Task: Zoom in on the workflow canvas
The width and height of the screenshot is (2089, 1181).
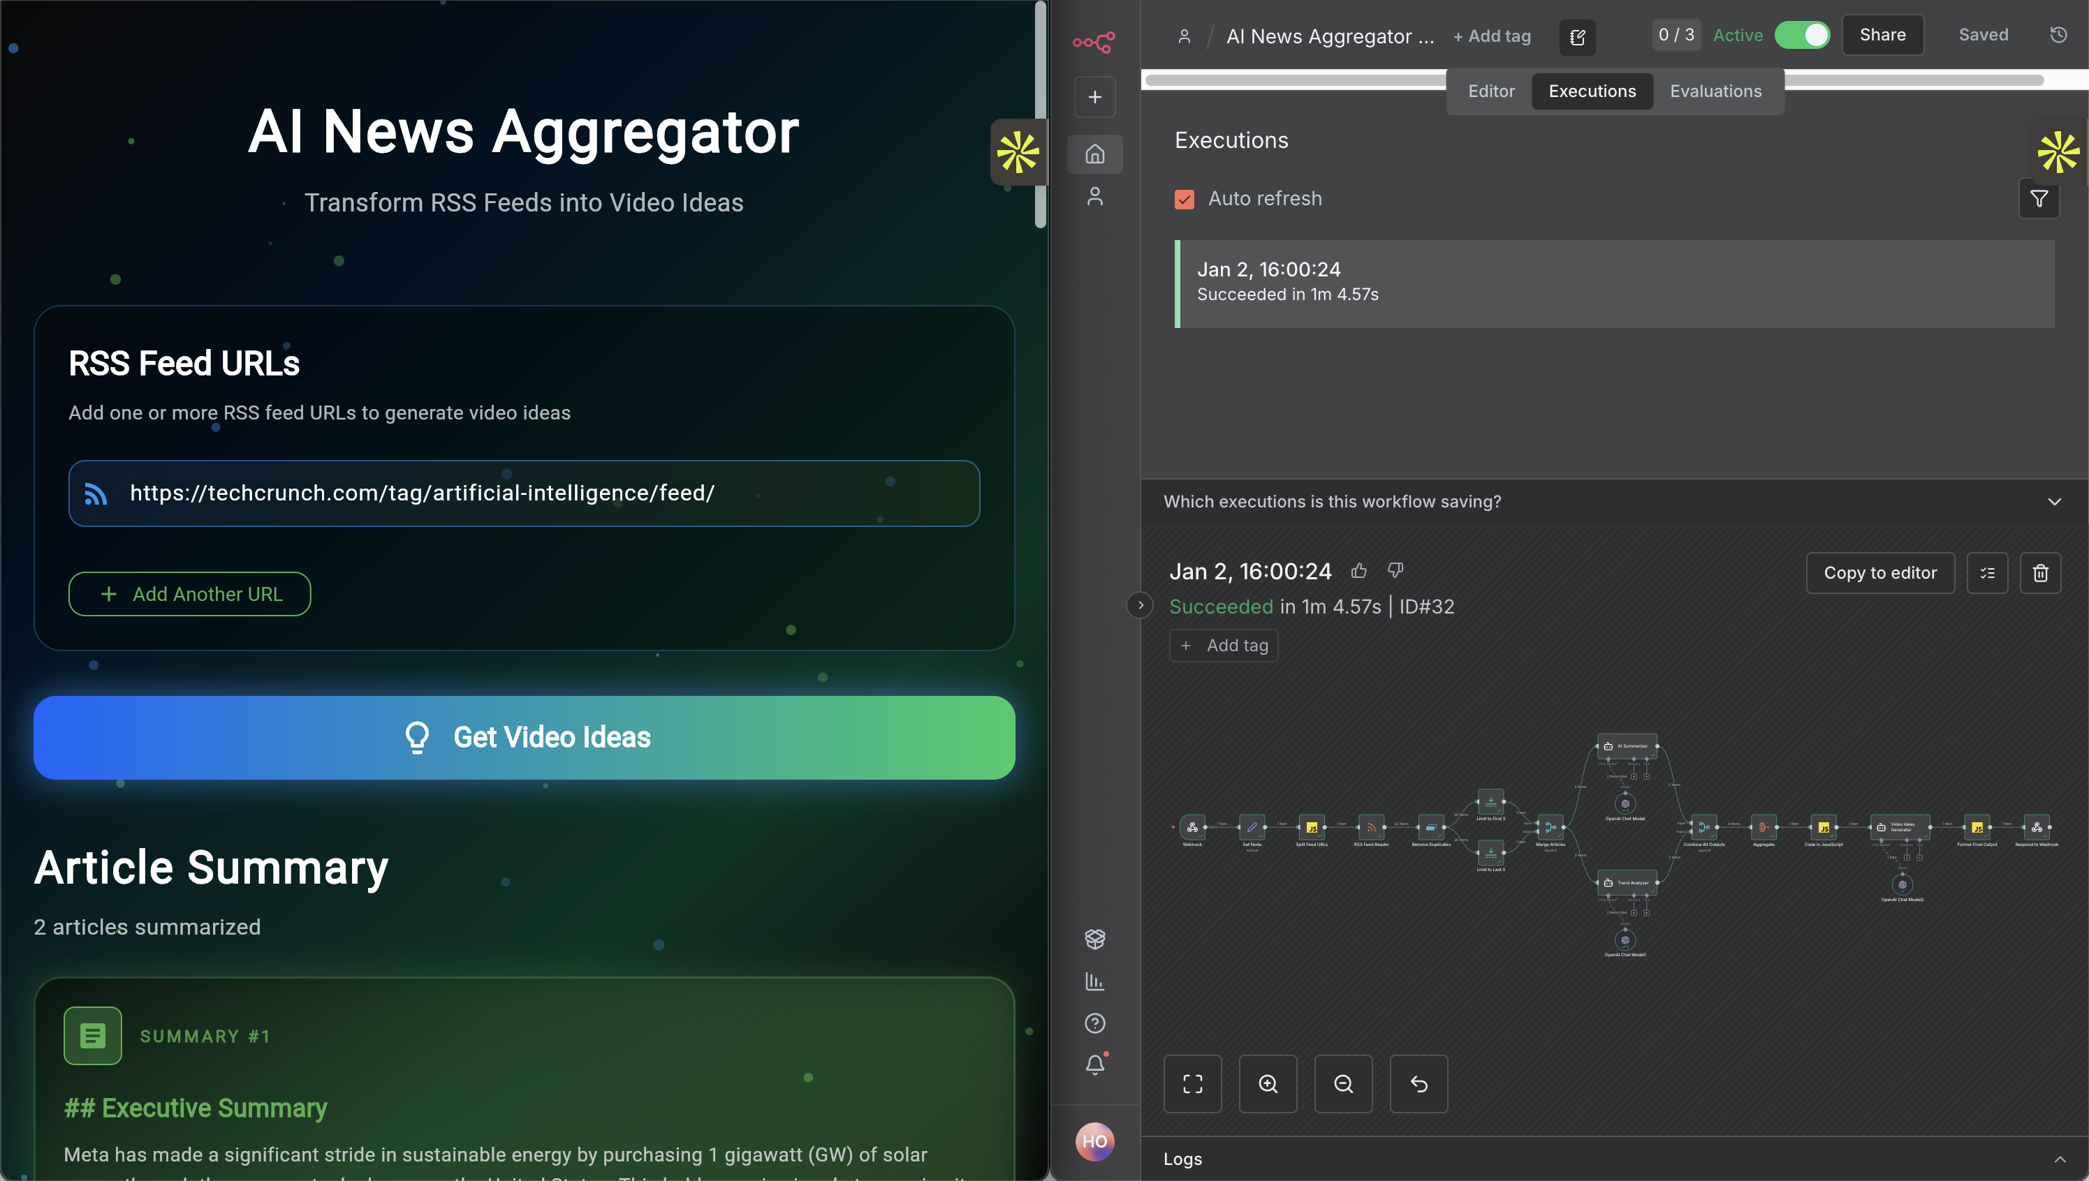Action: click(x=1268, y=1084)
